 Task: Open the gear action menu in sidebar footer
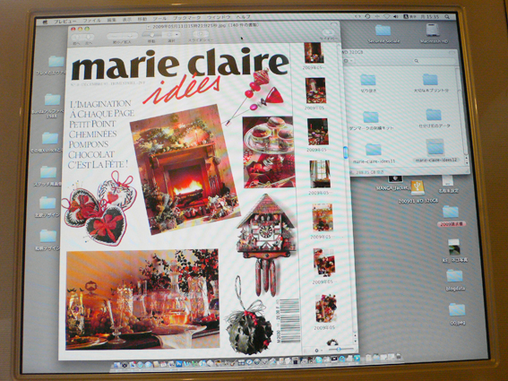(317, 351)
